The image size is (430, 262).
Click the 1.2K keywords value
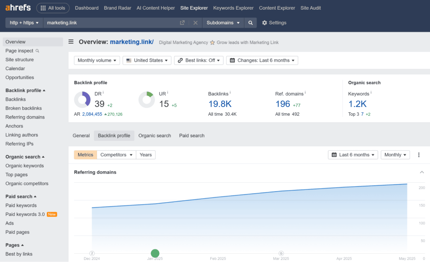357,104
